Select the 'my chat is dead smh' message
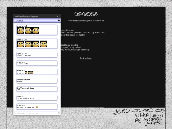The image size is (172, 129). (37, 106)
